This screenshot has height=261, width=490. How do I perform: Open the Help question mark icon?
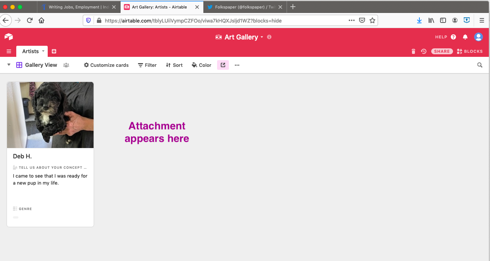pos(453,37)
